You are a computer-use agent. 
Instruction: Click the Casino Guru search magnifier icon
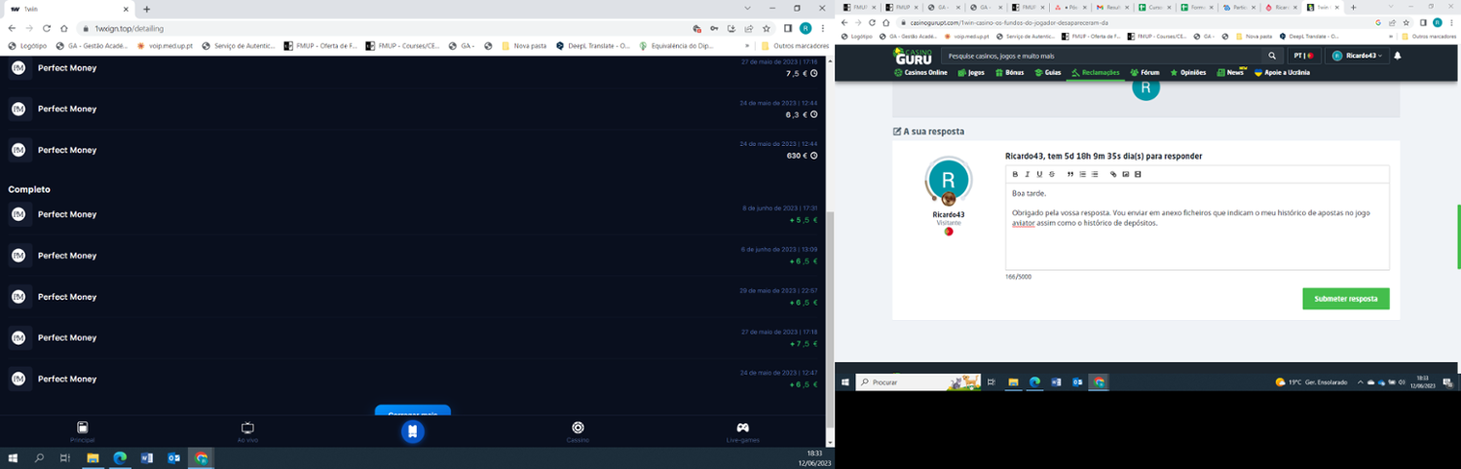coord(1271,56)
